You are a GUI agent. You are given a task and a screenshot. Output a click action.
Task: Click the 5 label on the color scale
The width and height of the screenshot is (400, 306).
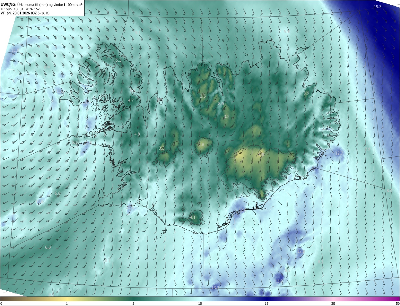(x=133, y=303)
